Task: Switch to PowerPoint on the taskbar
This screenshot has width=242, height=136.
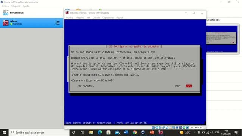Action: 152,133
